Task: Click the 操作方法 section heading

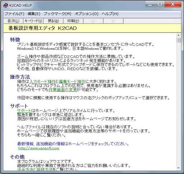Action: click(20, 77)
